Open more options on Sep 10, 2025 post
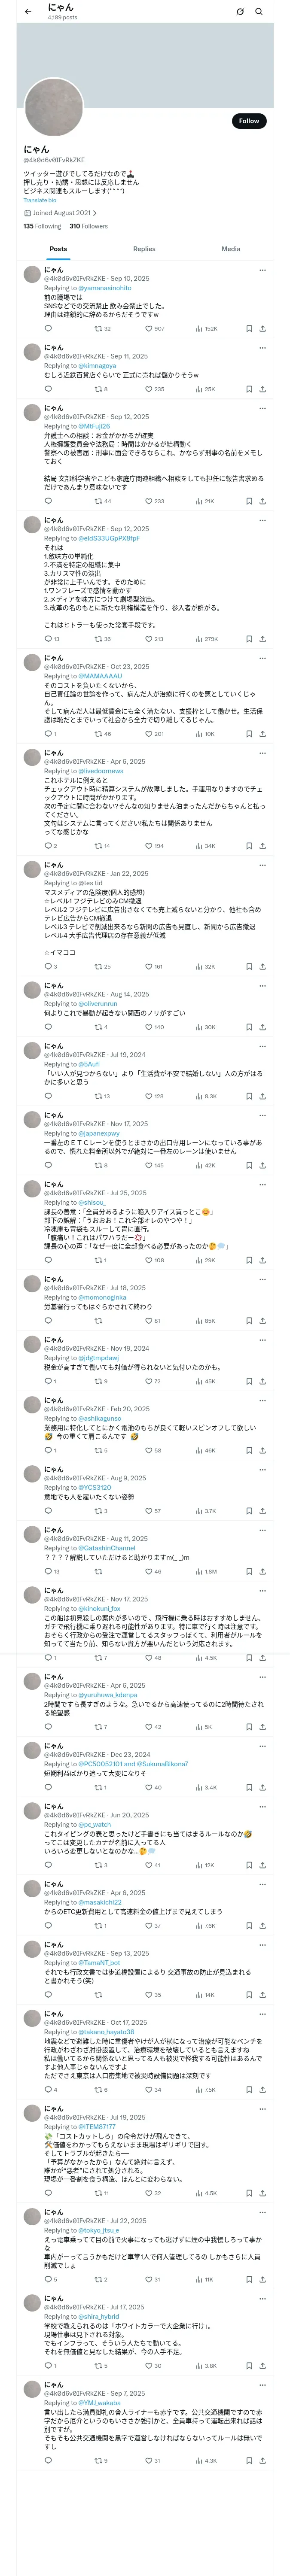 coord(262,270)
